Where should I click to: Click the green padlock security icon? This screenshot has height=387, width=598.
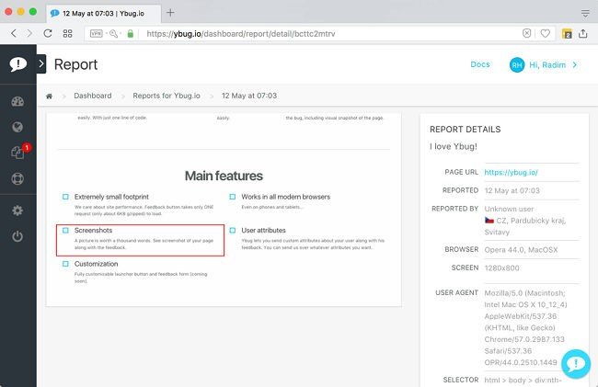click(131, 33)
